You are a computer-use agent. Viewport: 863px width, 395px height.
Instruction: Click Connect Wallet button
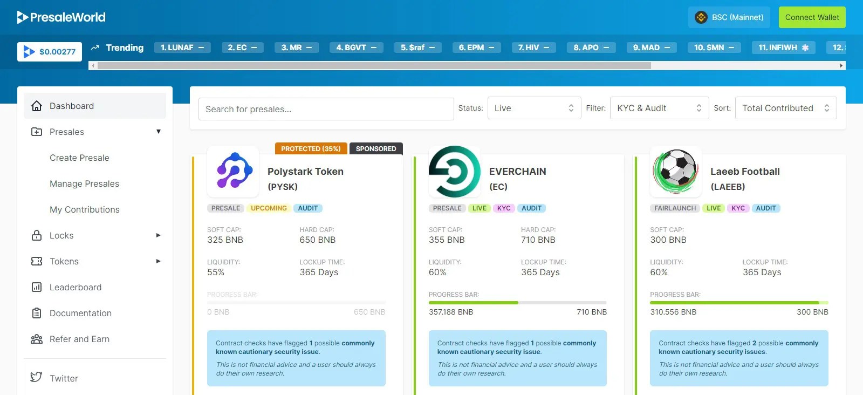(x=812, y=17)
